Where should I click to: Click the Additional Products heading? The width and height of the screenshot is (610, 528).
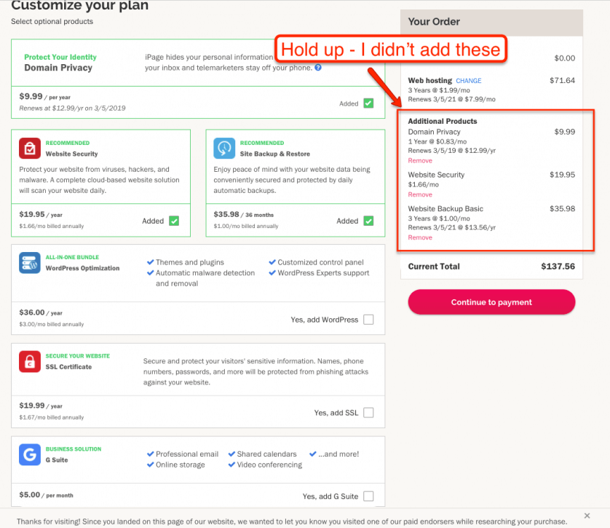coord(443,121)
